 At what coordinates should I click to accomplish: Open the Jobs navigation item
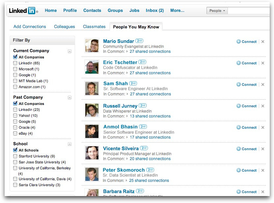coord(134,11)
